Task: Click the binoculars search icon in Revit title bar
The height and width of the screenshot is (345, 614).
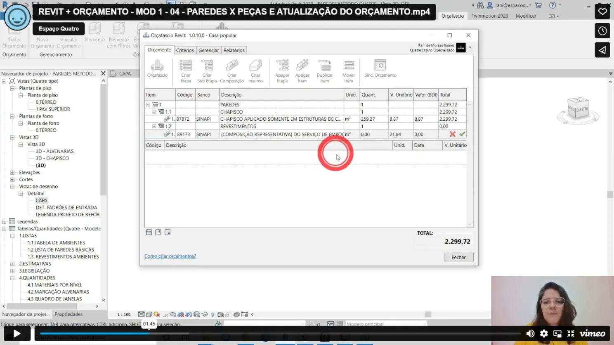Action: point(480,5)
